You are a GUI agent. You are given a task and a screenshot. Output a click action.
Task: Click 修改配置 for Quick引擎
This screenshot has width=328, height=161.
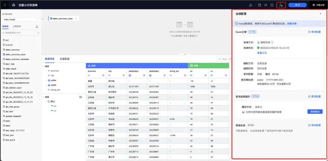pos(314,32)
